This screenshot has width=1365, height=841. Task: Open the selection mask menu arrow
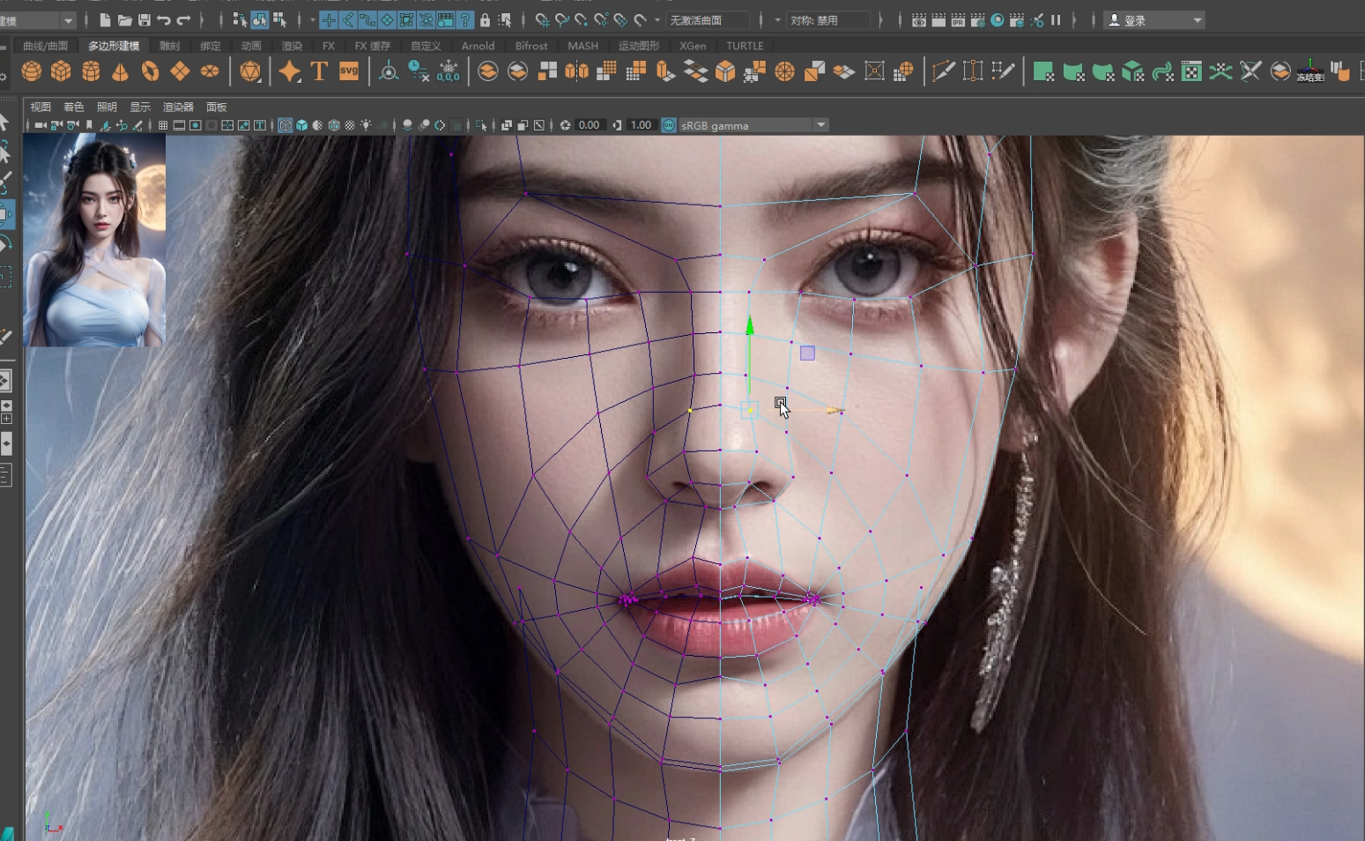tap(313, 19)
